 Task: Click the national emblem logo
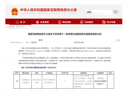(15, 11)
